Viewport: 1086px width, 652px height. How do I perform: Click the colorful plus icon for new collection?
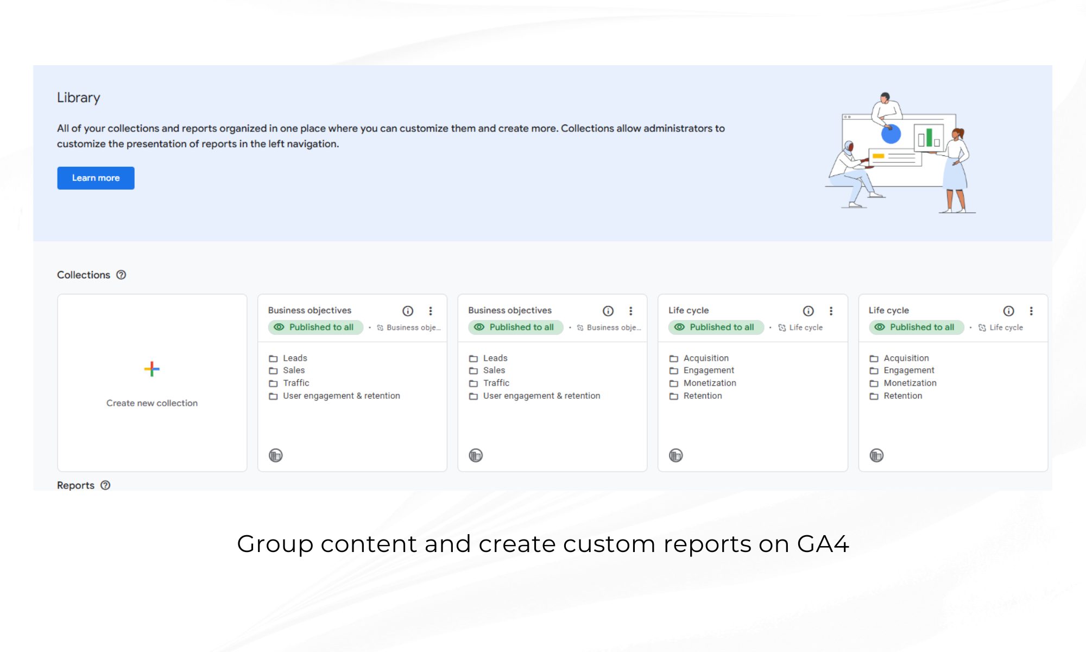coord(152,369)
